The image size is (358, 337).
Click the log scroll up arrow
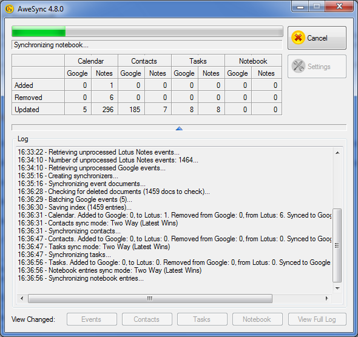coord(337,153)
